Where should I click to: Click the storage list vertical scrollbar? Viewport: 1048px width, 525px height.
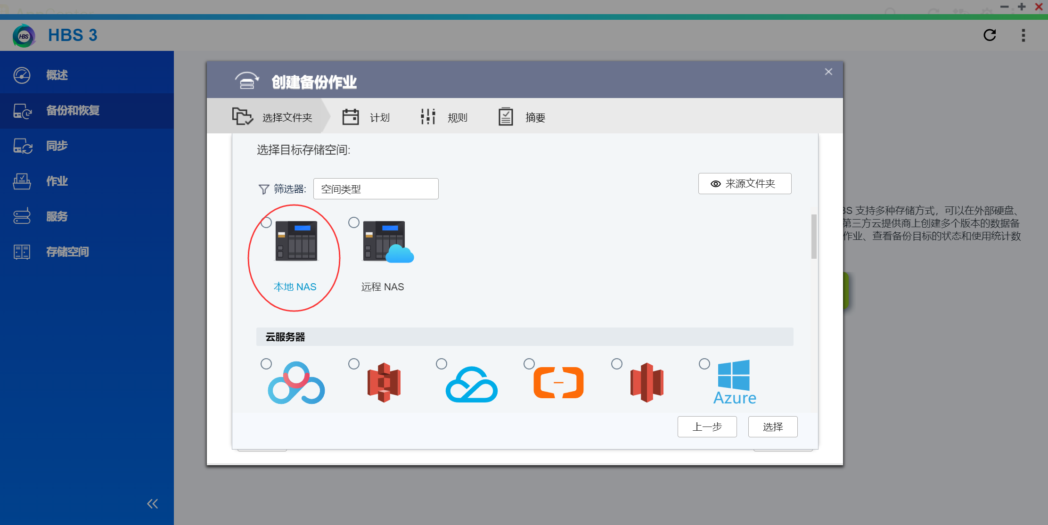coord(814,237)
